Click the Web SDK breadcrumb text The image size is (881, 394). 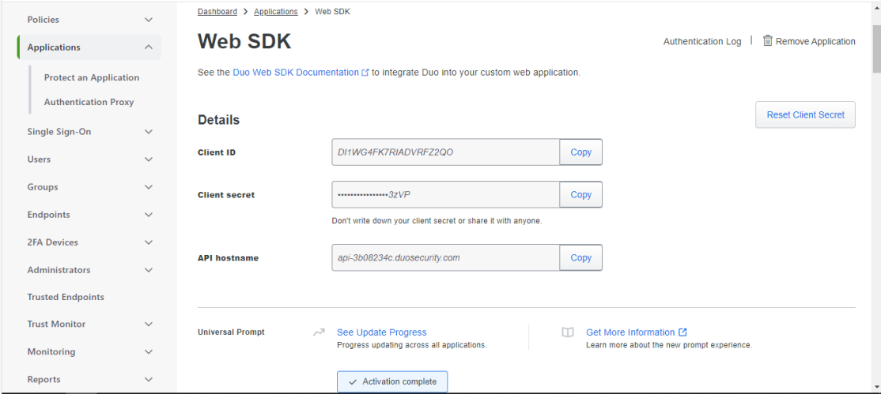333,11
